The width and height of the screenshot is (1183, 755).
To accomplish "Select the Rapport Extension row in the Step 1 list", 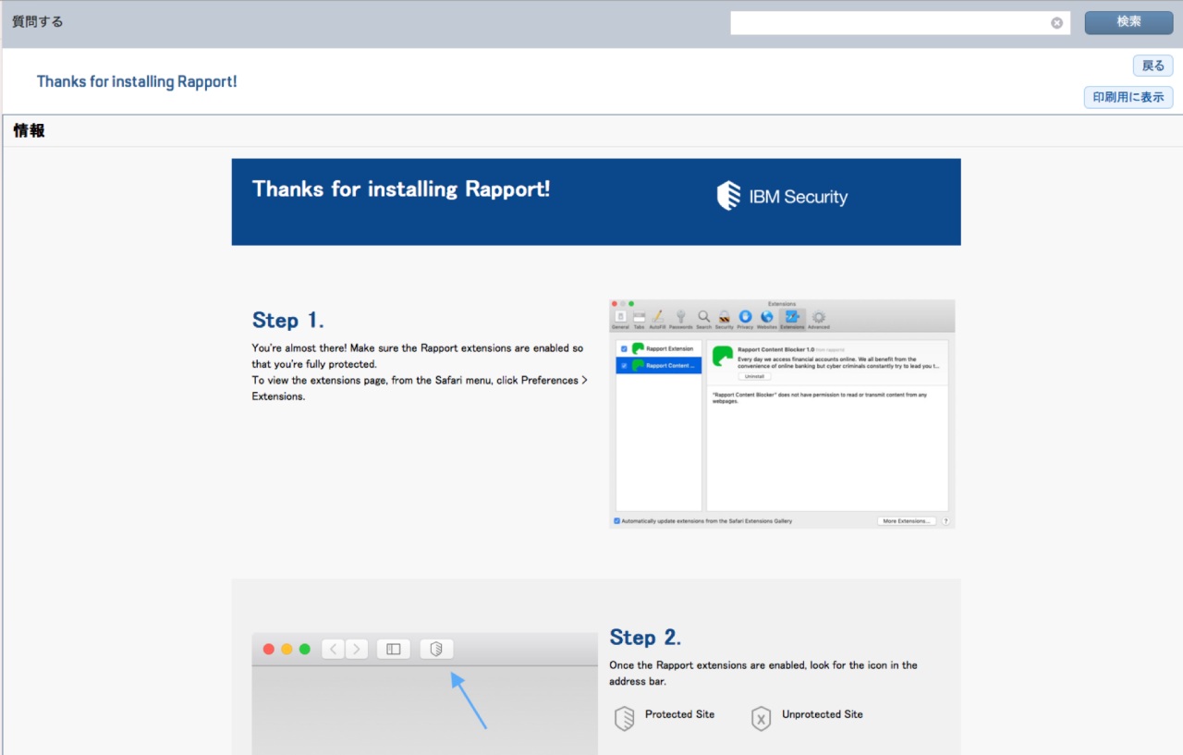I will pyautogui.click(x=659, y=348).
